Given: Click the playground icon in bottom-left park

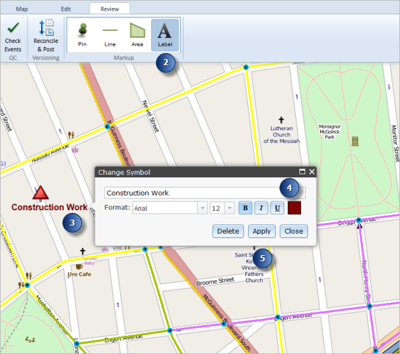Looking at the screenshot, I should click(x=30, y=339).
